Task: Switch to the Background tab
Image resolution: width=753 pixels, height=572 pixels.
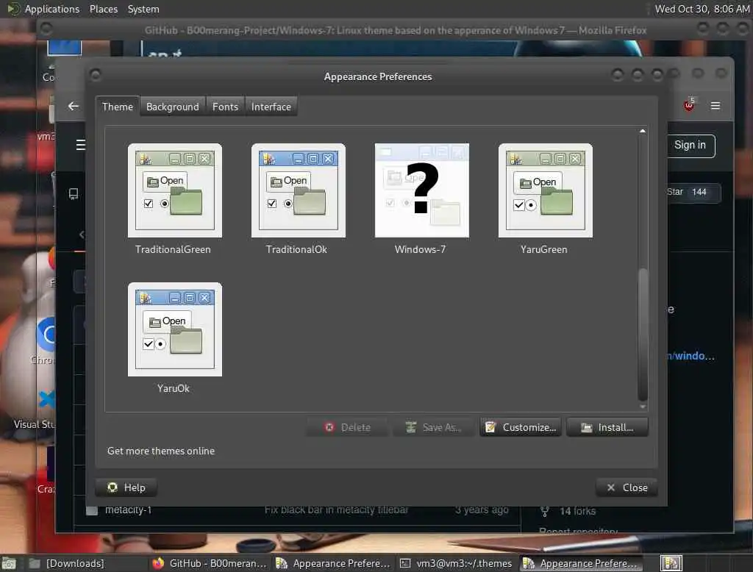Action: (172, 107)
